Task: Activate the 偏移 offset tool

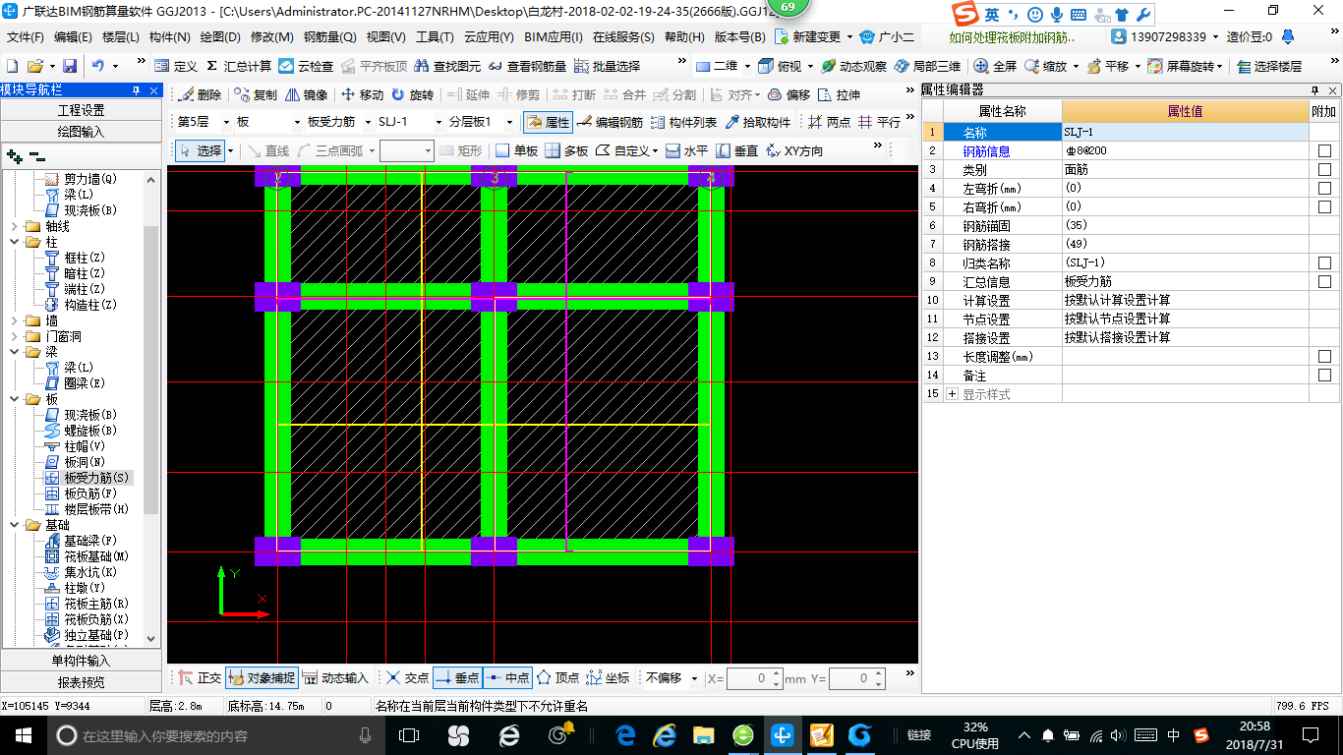Action: [788, 95]
